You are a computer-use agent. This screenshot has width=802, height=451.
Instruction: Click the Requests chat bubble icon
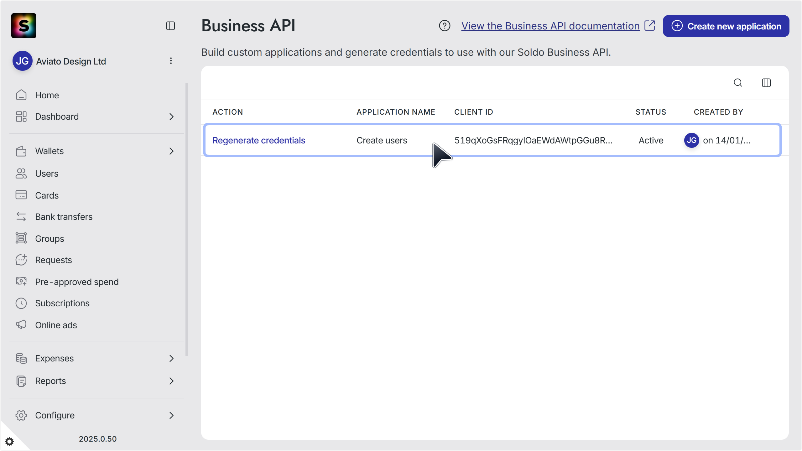[x=21, y=260]
